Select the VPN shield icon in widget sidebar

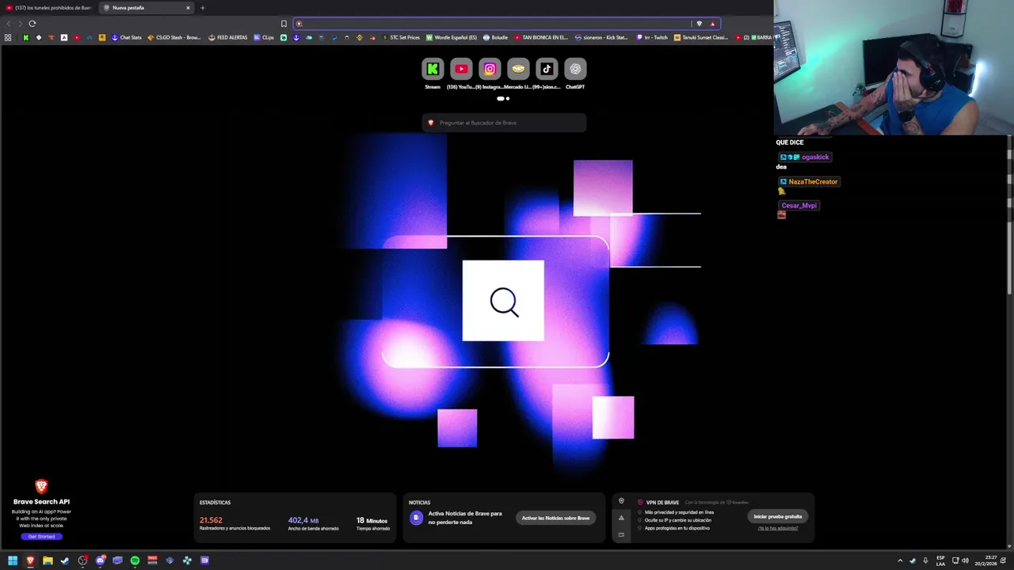click(621, 501)
